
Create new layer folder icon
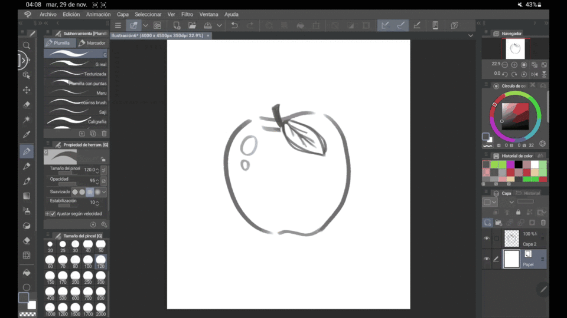498,223
